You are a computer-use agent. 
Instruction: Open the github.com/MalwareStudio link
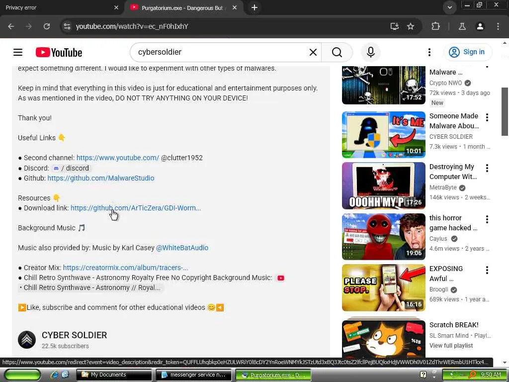coord(101,178)
